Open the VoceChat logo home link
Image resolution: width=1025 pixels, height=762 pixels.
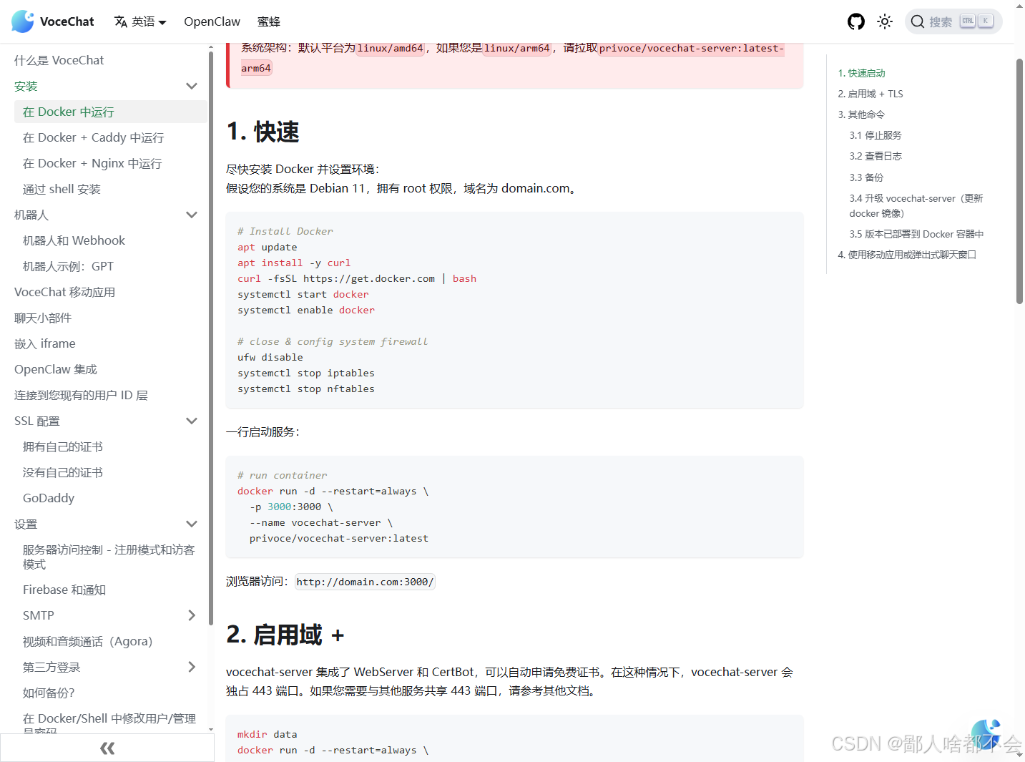point(53,21)
